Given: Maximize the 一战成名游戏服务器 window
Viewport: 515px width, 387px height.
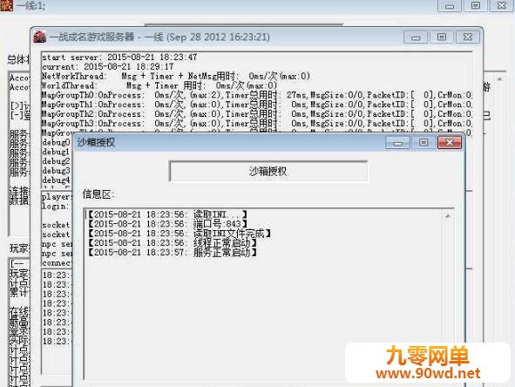Looking at the screenshot, I should point(442,37).
